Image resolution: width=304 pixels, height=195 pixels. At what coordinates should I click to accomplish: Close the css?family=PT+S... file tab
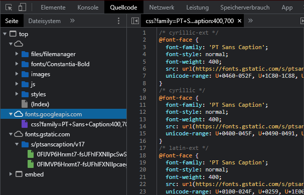pyautogui.click(x=239, y=21)
